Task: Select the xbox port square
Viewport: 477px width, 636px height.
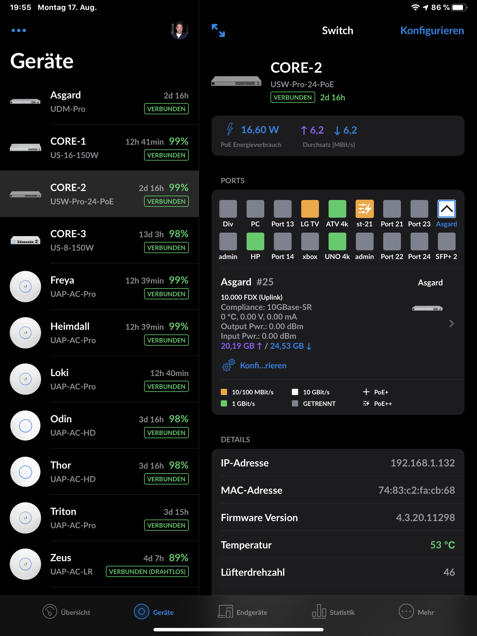Action: pos(310,241)
